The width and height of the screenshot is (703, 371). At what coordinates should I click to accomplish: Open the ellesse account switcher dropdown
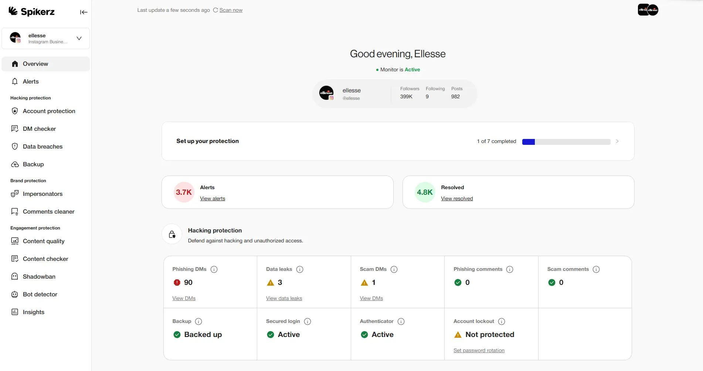(x=46, y=38)
